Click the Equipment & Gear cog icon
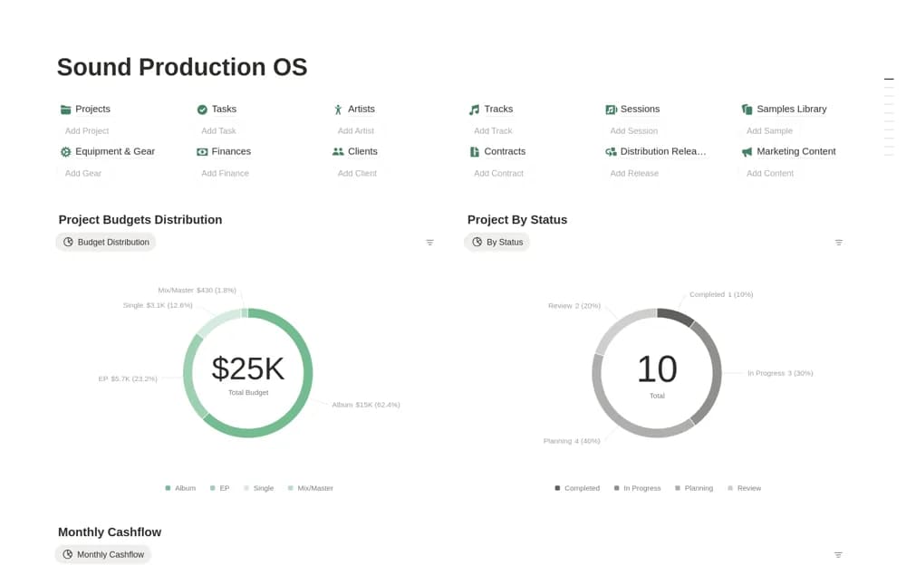This screenshot has height=565, width=906. [x=66, y=151]
